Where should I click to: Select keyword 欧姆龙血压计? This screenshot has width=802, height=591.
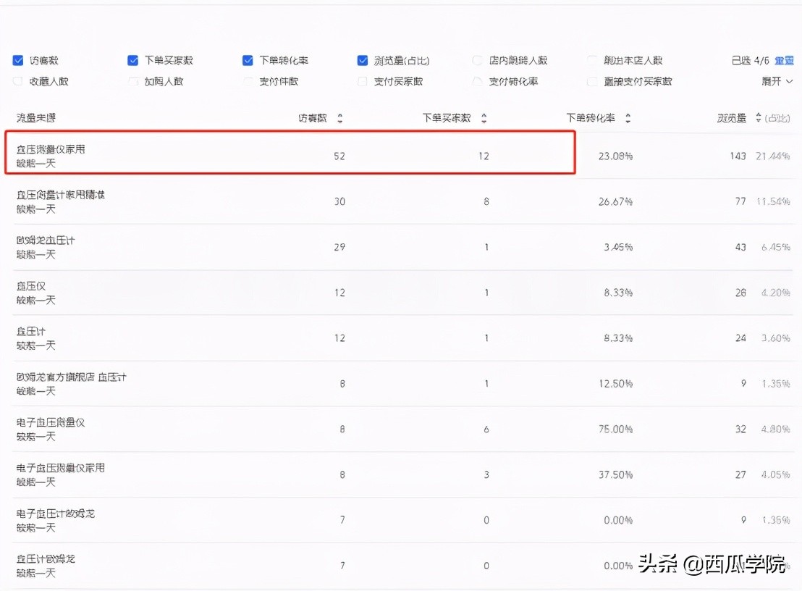[x=46, y=240]
